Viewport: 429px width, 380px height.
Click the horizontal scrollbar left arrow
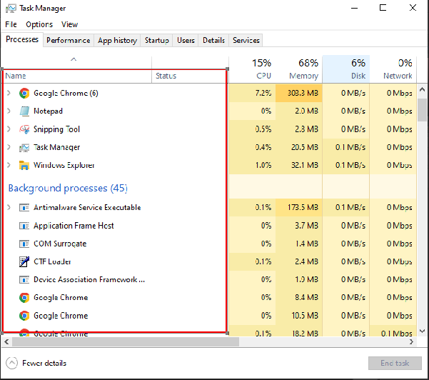click(6, 342)
